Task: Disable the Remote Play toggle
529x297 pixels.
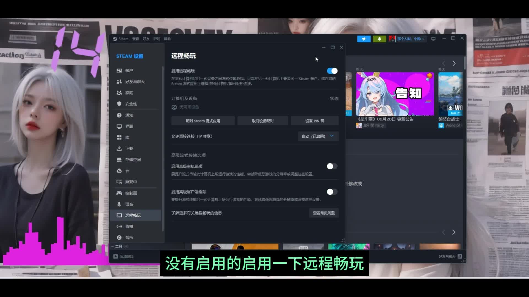Action: [332, 71]
